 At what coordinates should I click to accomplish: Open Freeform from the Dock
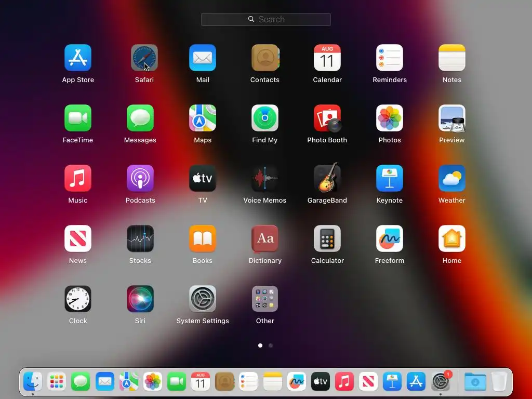click(297, 382)
